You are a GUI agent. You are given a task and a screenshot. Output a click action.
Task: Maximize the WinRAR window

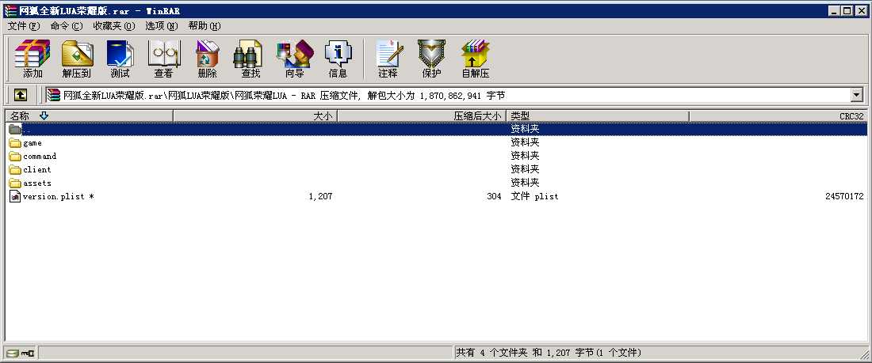847,10
